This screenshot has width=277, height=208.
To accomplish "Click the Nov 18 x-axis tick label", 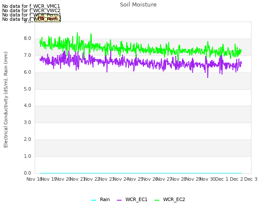I will point(34,179).
